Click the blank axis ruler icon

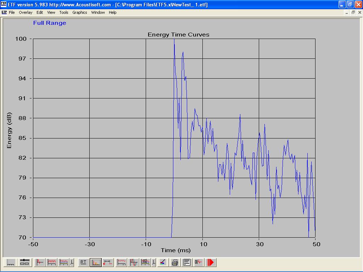[11, 262]
